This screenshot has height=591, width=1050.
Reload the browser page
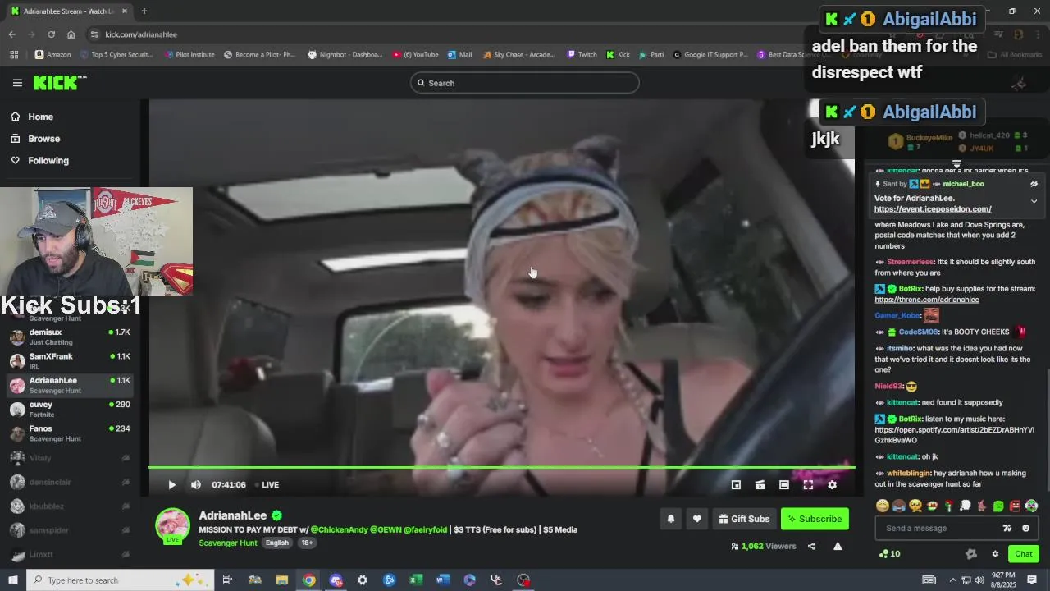click(x=51, y=34)
